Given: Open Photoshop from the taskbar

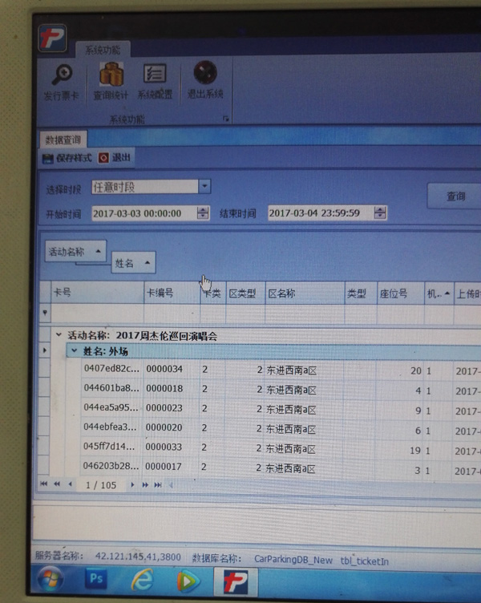Looking at the screenshot, I should 97,577.
